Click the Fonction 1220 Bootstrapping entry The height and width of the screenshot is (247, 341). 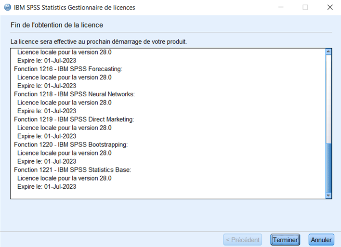click(71, 144)
